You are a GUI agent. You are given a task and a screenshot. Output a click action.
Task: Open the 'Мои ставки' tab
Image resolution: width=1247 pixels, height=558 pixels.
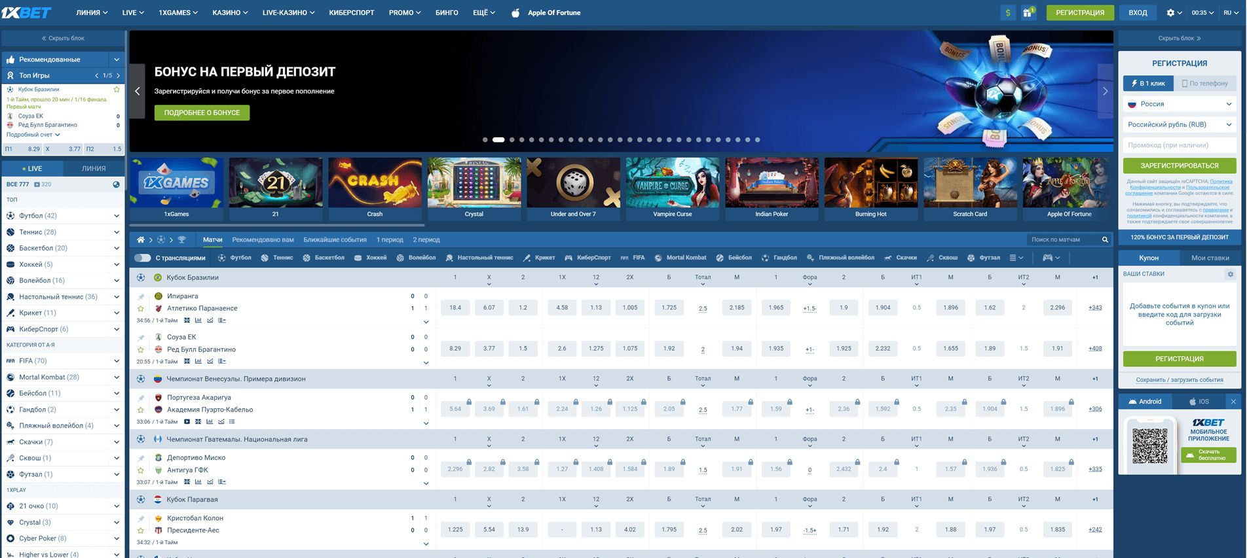point(1210,258)
